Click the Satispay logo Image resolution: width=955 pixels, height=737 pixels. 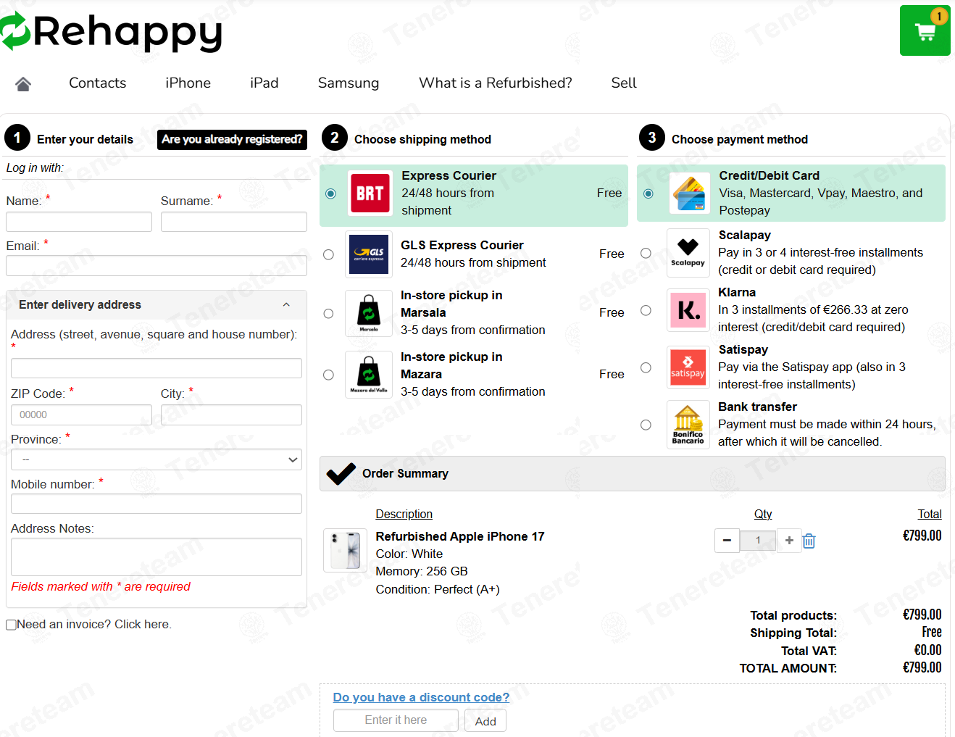[x=688, y=367]
